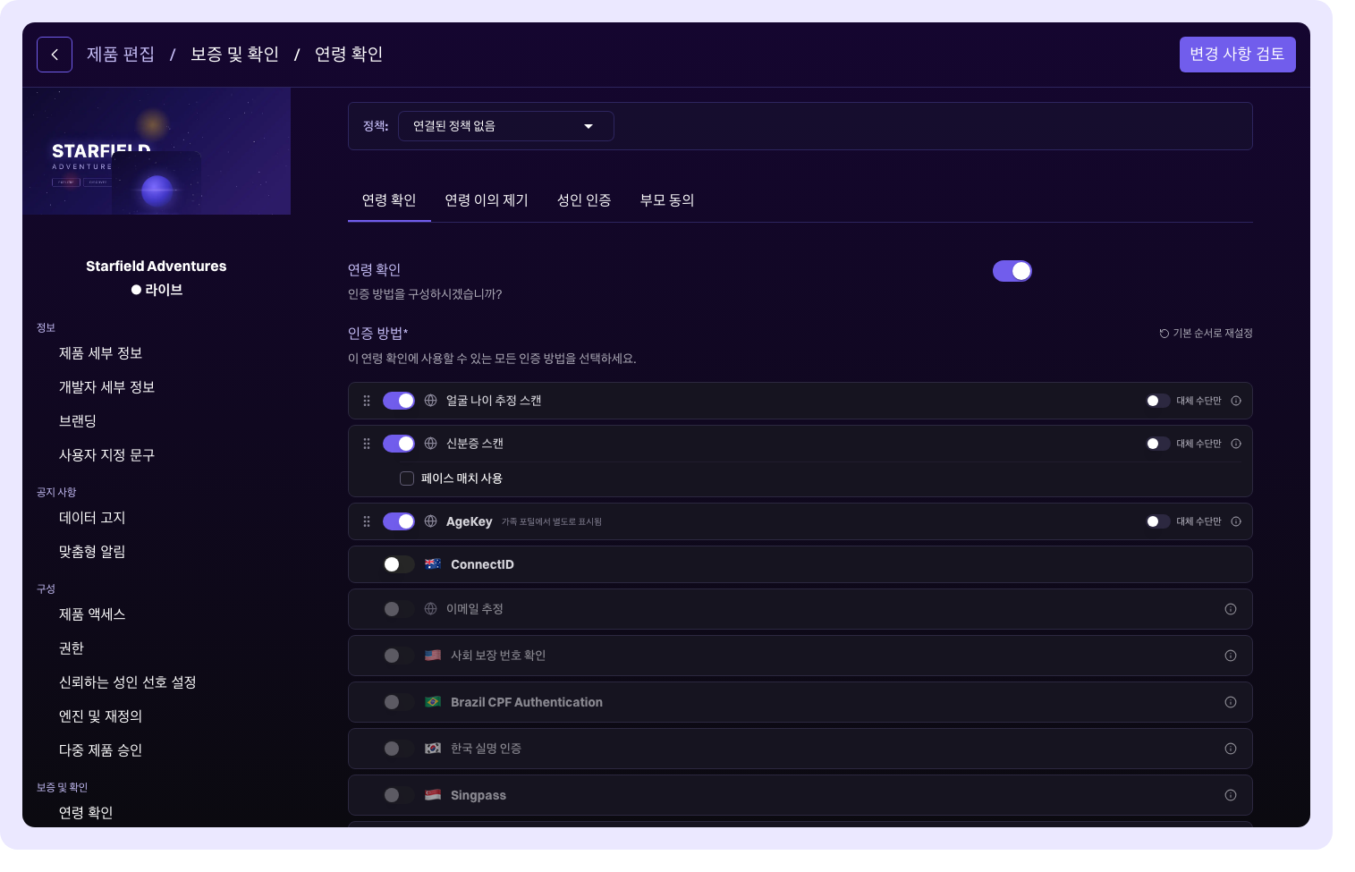Click drag handle for 신분증 스캔 row
The width and height of the screenshot is (1355, 872).
(367, 444)
